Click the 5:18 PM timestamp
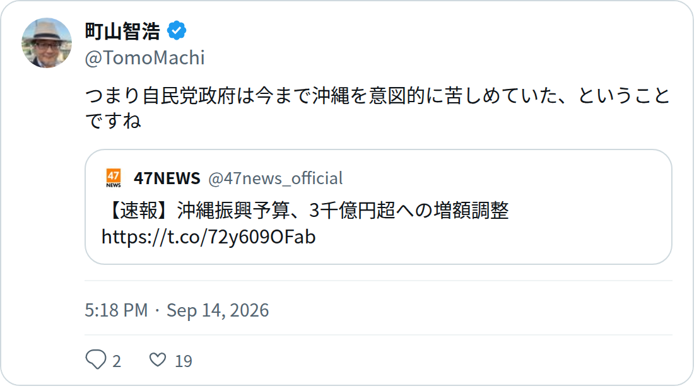This screenshot has height=391, width=699. pyautogui.click(x=116, y=310)
